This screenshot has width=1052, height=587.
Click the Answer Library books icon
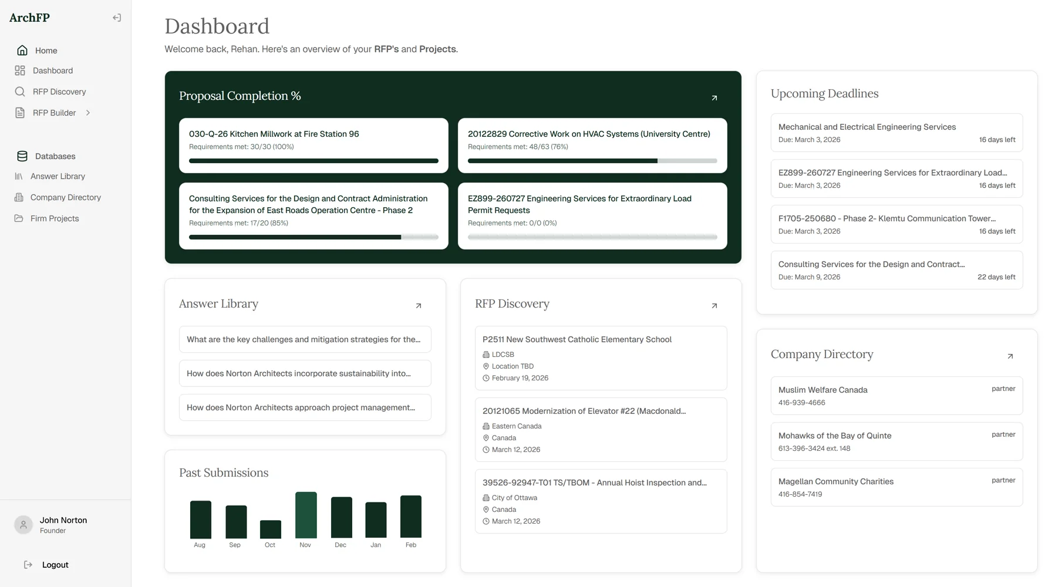pos(19,176)
